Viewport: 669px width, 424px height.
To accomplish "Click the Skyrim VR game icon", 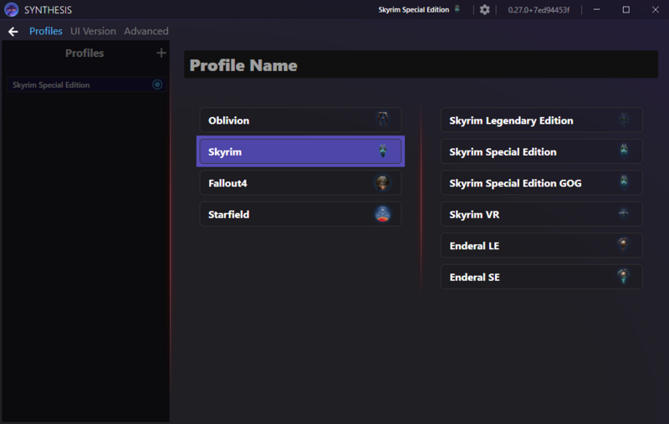I will [x=623, y=214].
